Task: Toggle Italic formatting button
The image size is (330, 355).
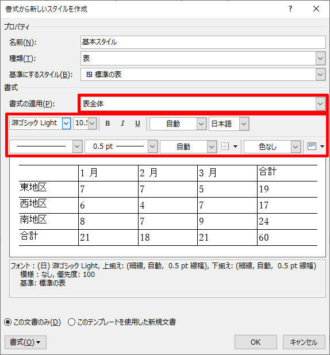Action: point(122,124)
